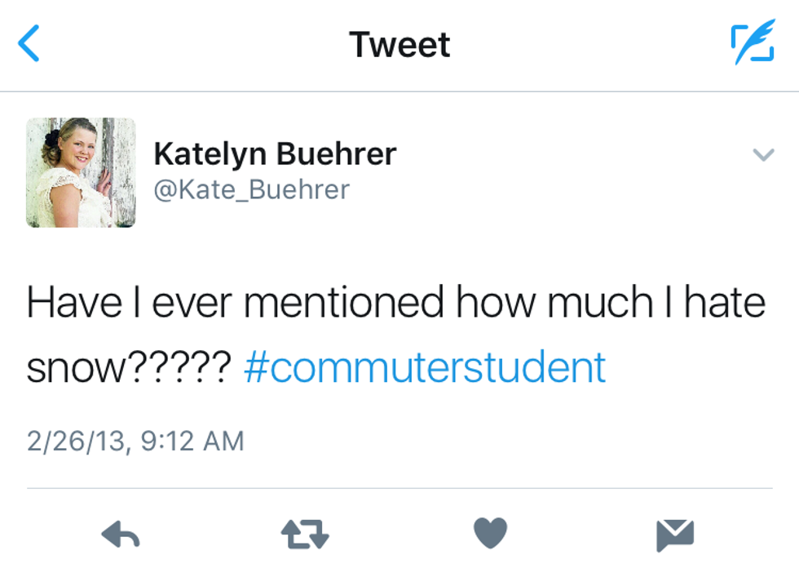Open tweet options chevron menu
799x577 pixels.
pos(763,154)
